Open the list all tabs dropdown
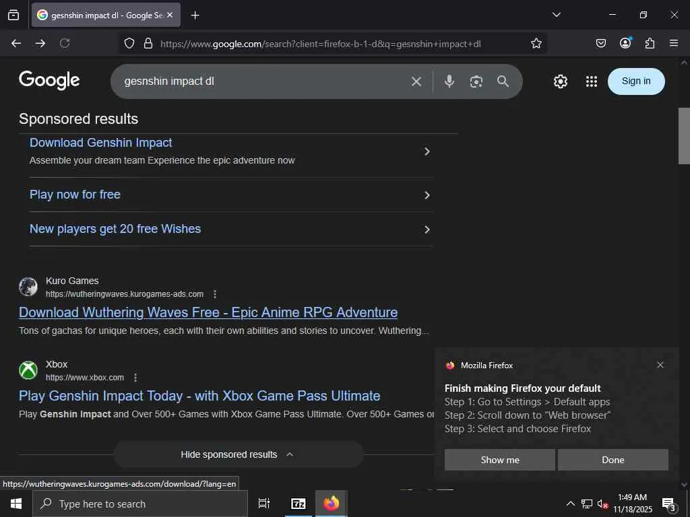 (556, 15)
